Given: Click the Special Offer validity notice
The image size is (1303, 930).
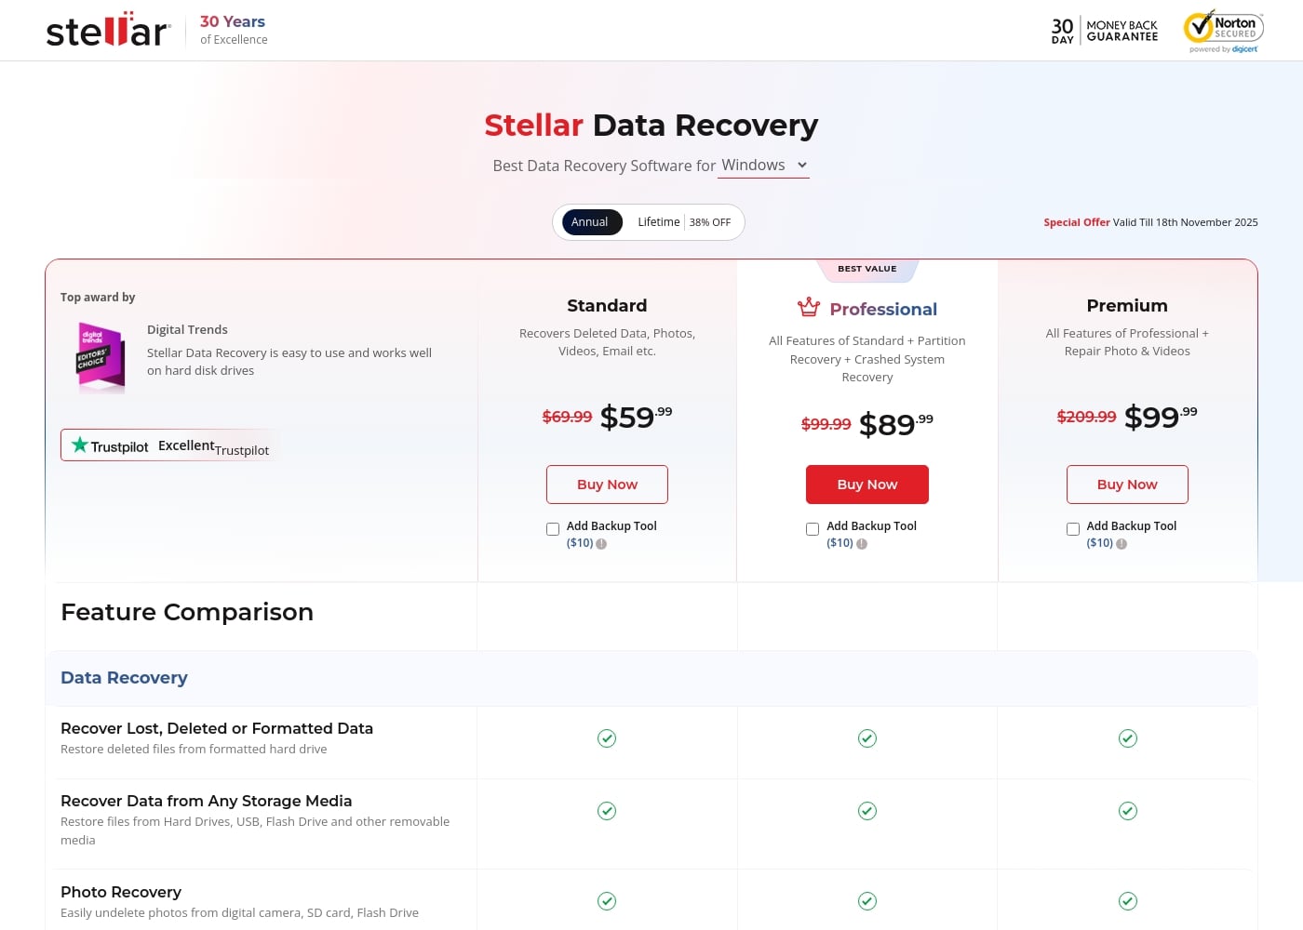Looking at the screenshot, I should coord(1150,222).
